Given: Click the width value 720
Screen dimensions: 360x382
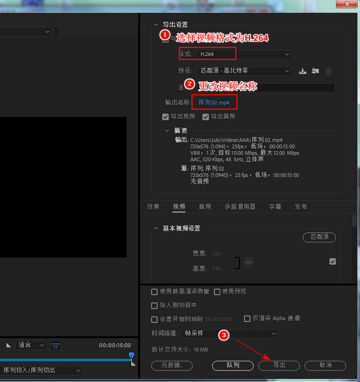Looking at the screenshot, I should click(217, 254).
